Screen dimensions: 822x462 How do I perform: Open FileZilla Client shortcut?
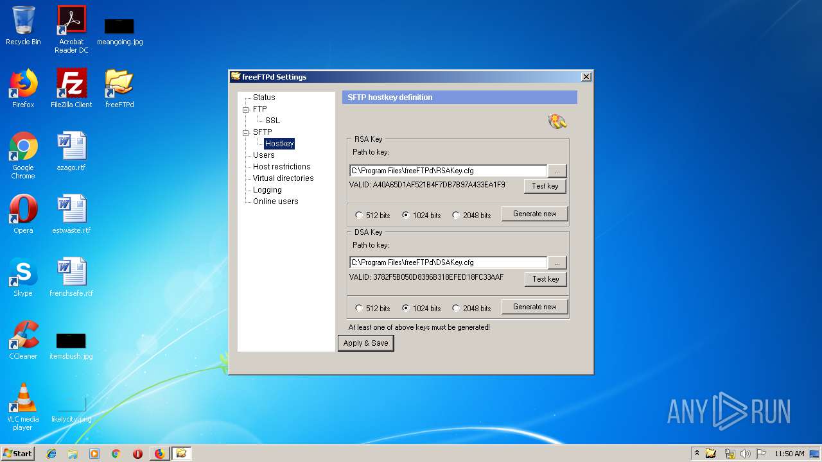pyautogui.click(x=71, y=89)
